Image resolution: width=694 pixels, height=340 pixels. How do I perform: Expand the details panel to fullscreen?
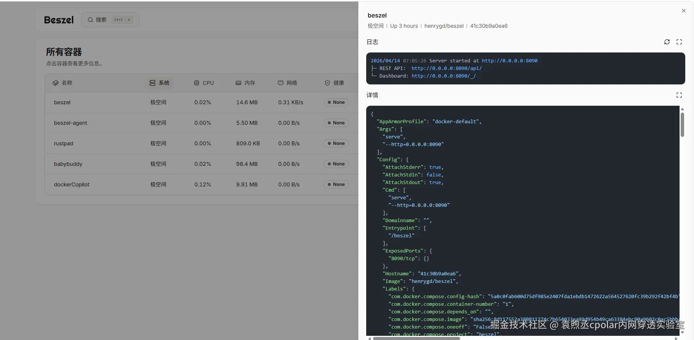(679, 95)
